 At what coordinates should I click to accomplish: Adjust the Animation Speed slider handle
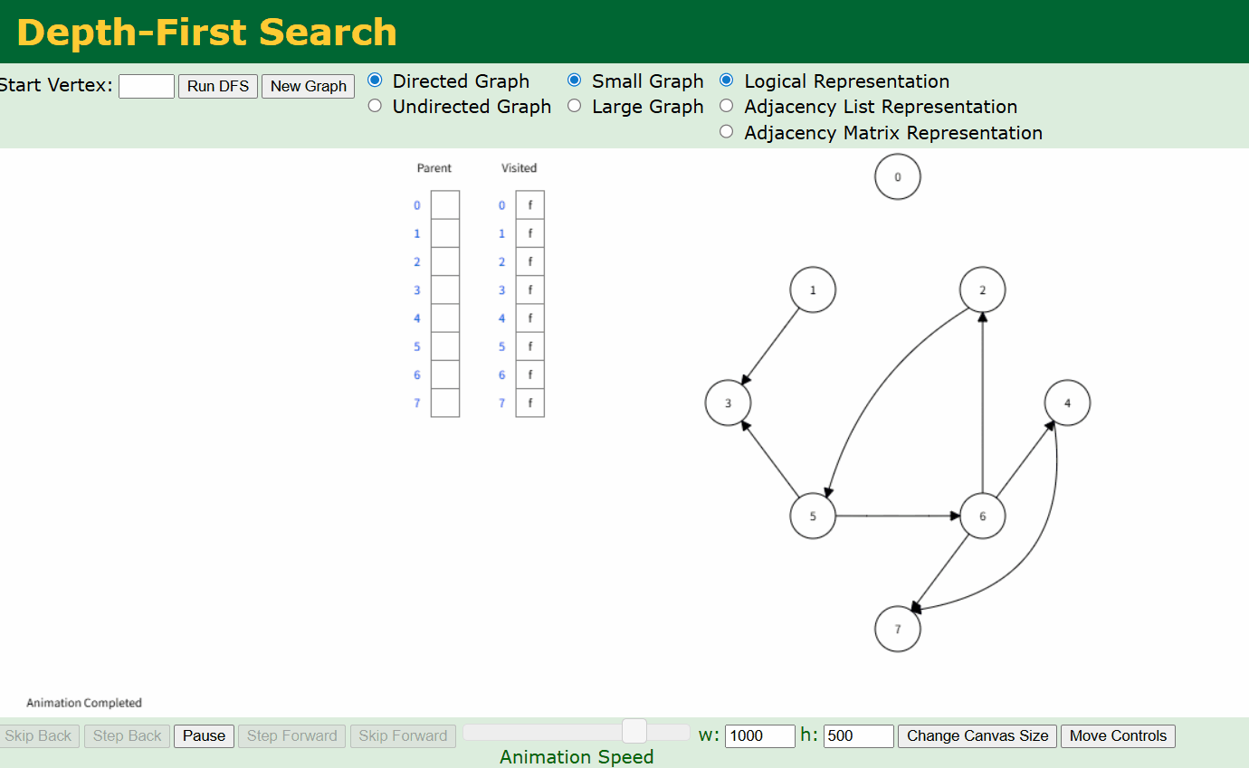pyautogui.click(x=634, y=731)
